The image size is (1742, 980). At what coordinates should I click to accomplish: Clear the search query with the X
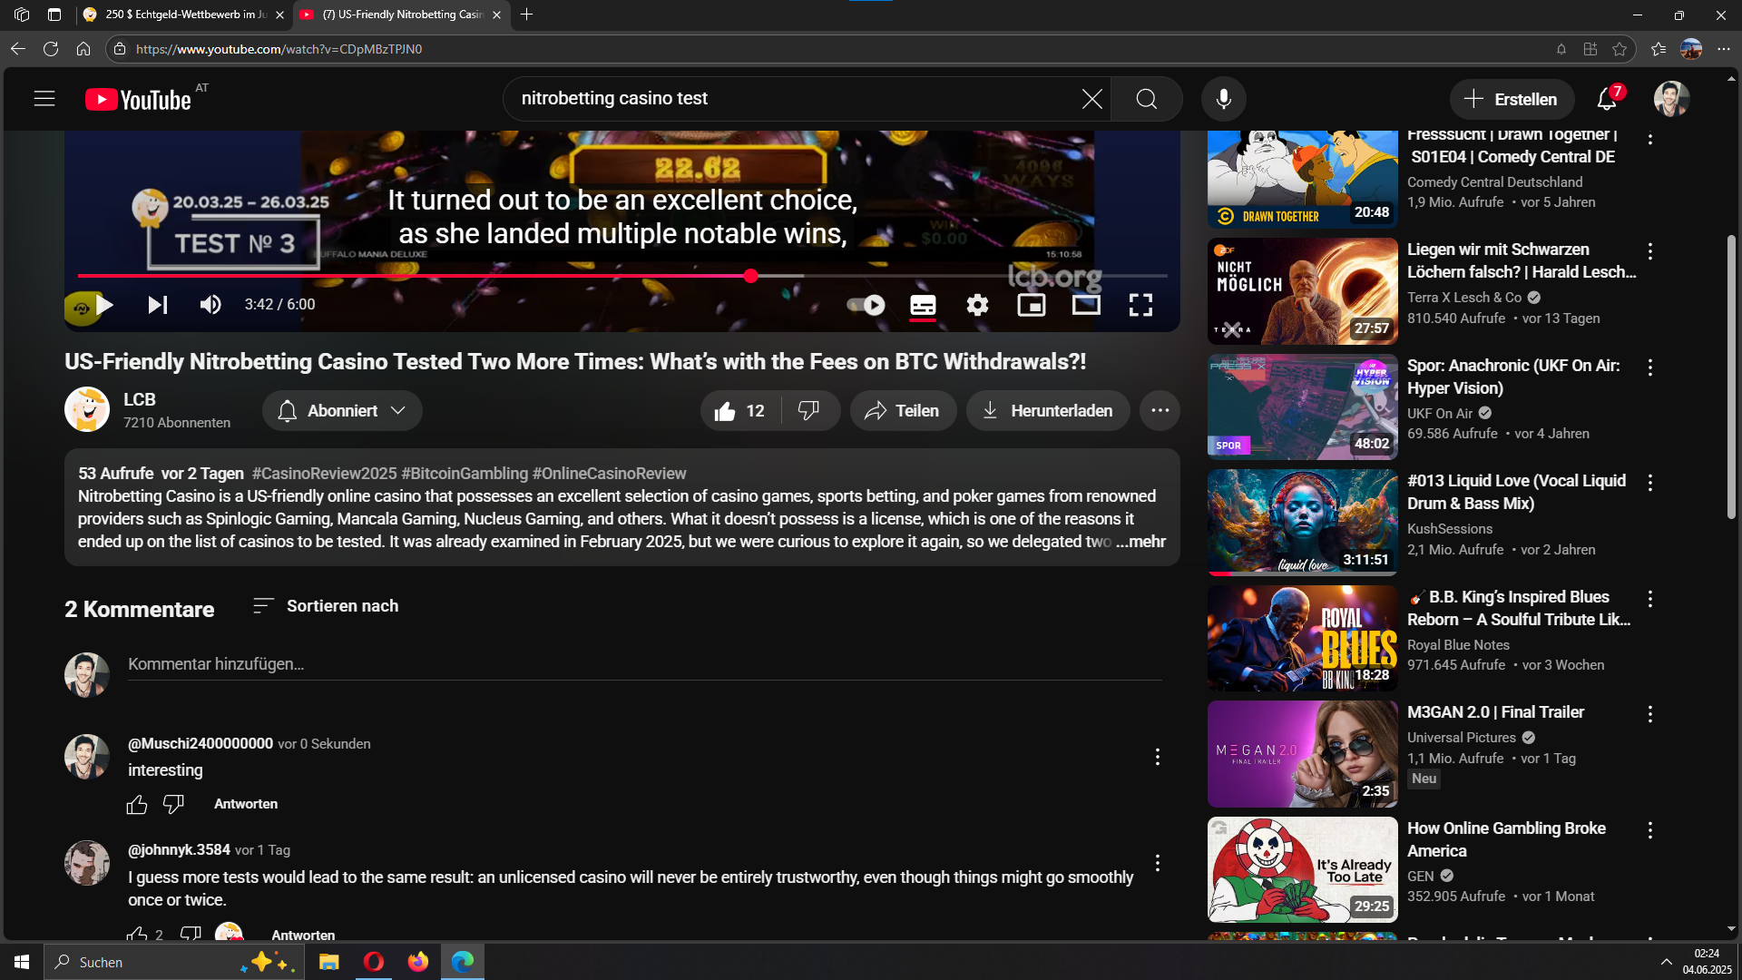click(1091, 99)
